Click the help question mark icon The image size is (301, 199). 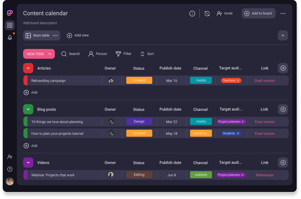[10, 169]
